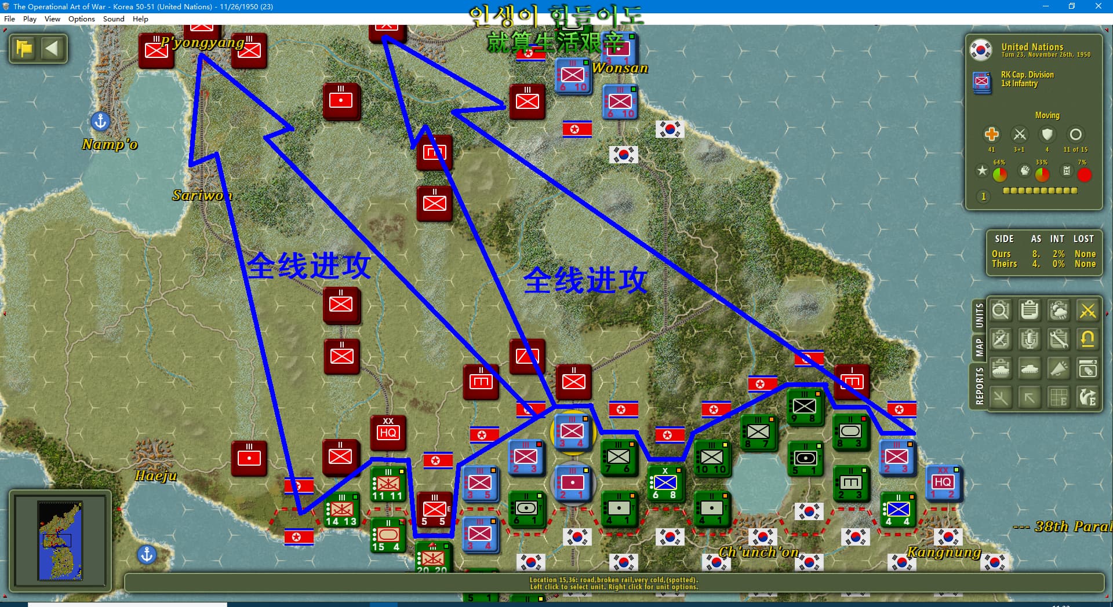1113x607 pixels.
Task: Select the highlighted blue unit 3 4
Action: pos(572,433)
